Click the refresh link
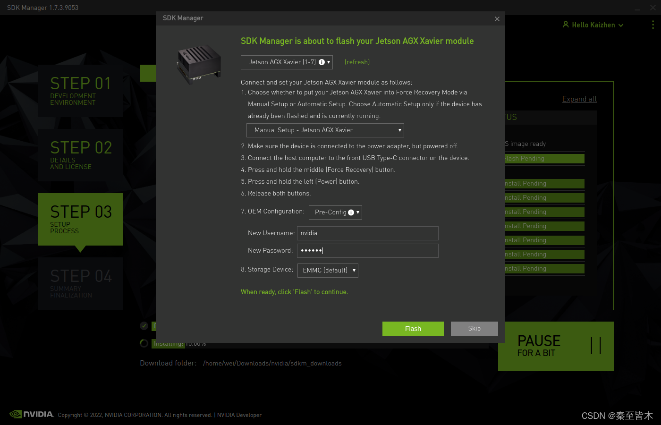661x425 pixels. tap(357, 62)
